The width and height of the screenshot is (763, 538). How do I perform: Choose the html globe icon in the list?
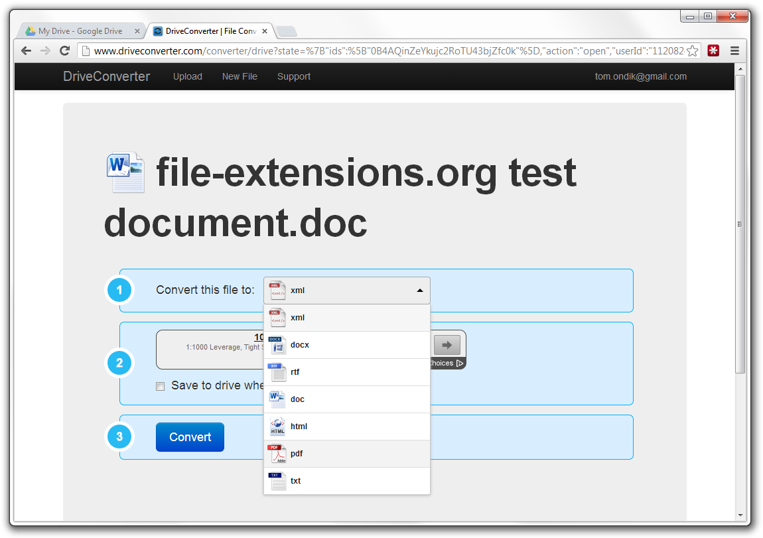coord(277,427)
